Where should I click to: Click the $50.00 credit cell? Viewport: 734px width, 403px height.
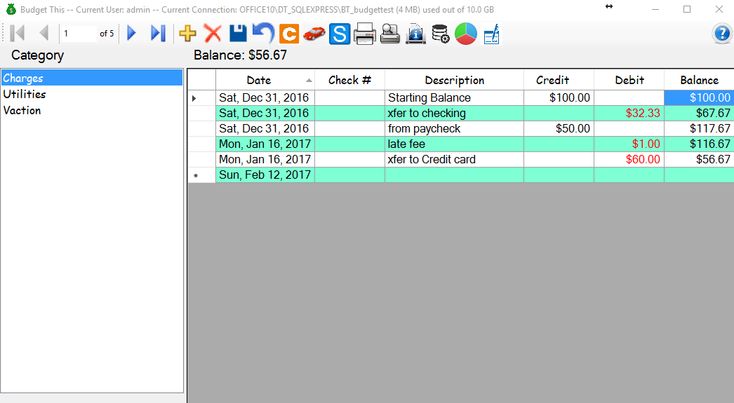559,128
